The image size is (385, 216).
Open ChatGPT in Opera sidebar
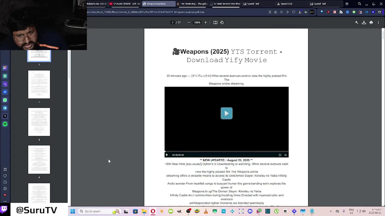[5, 76]
